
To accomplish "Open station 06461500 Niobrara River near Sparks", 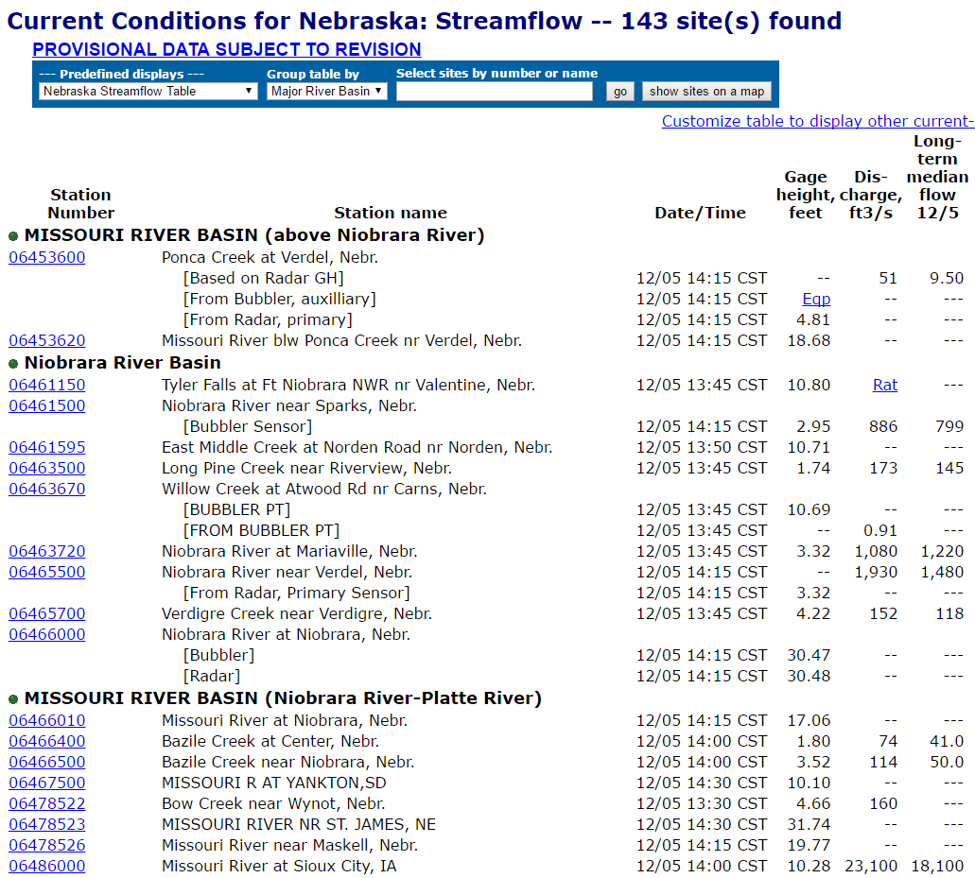I will point(46,405).
